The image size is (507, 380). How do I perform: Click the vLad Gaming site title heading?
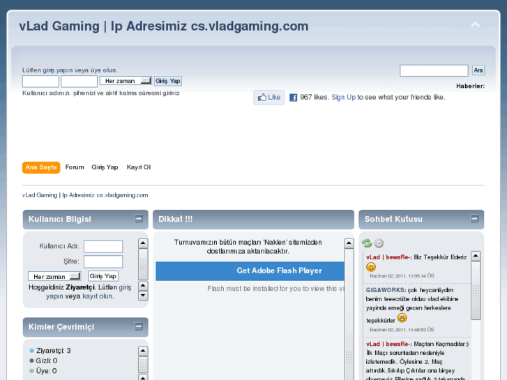point(164,26)
